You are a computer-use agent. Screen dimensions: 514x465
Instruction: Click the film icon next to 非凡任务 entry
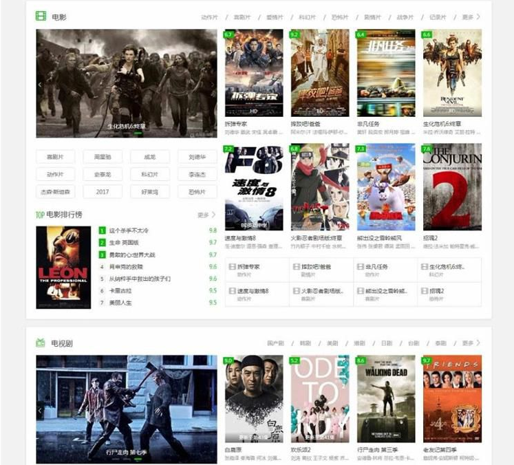coord(361,266)
